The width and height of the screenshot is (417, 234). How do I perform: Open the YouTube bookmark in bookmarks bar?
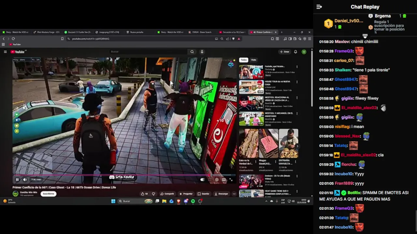tap(15, 44)
